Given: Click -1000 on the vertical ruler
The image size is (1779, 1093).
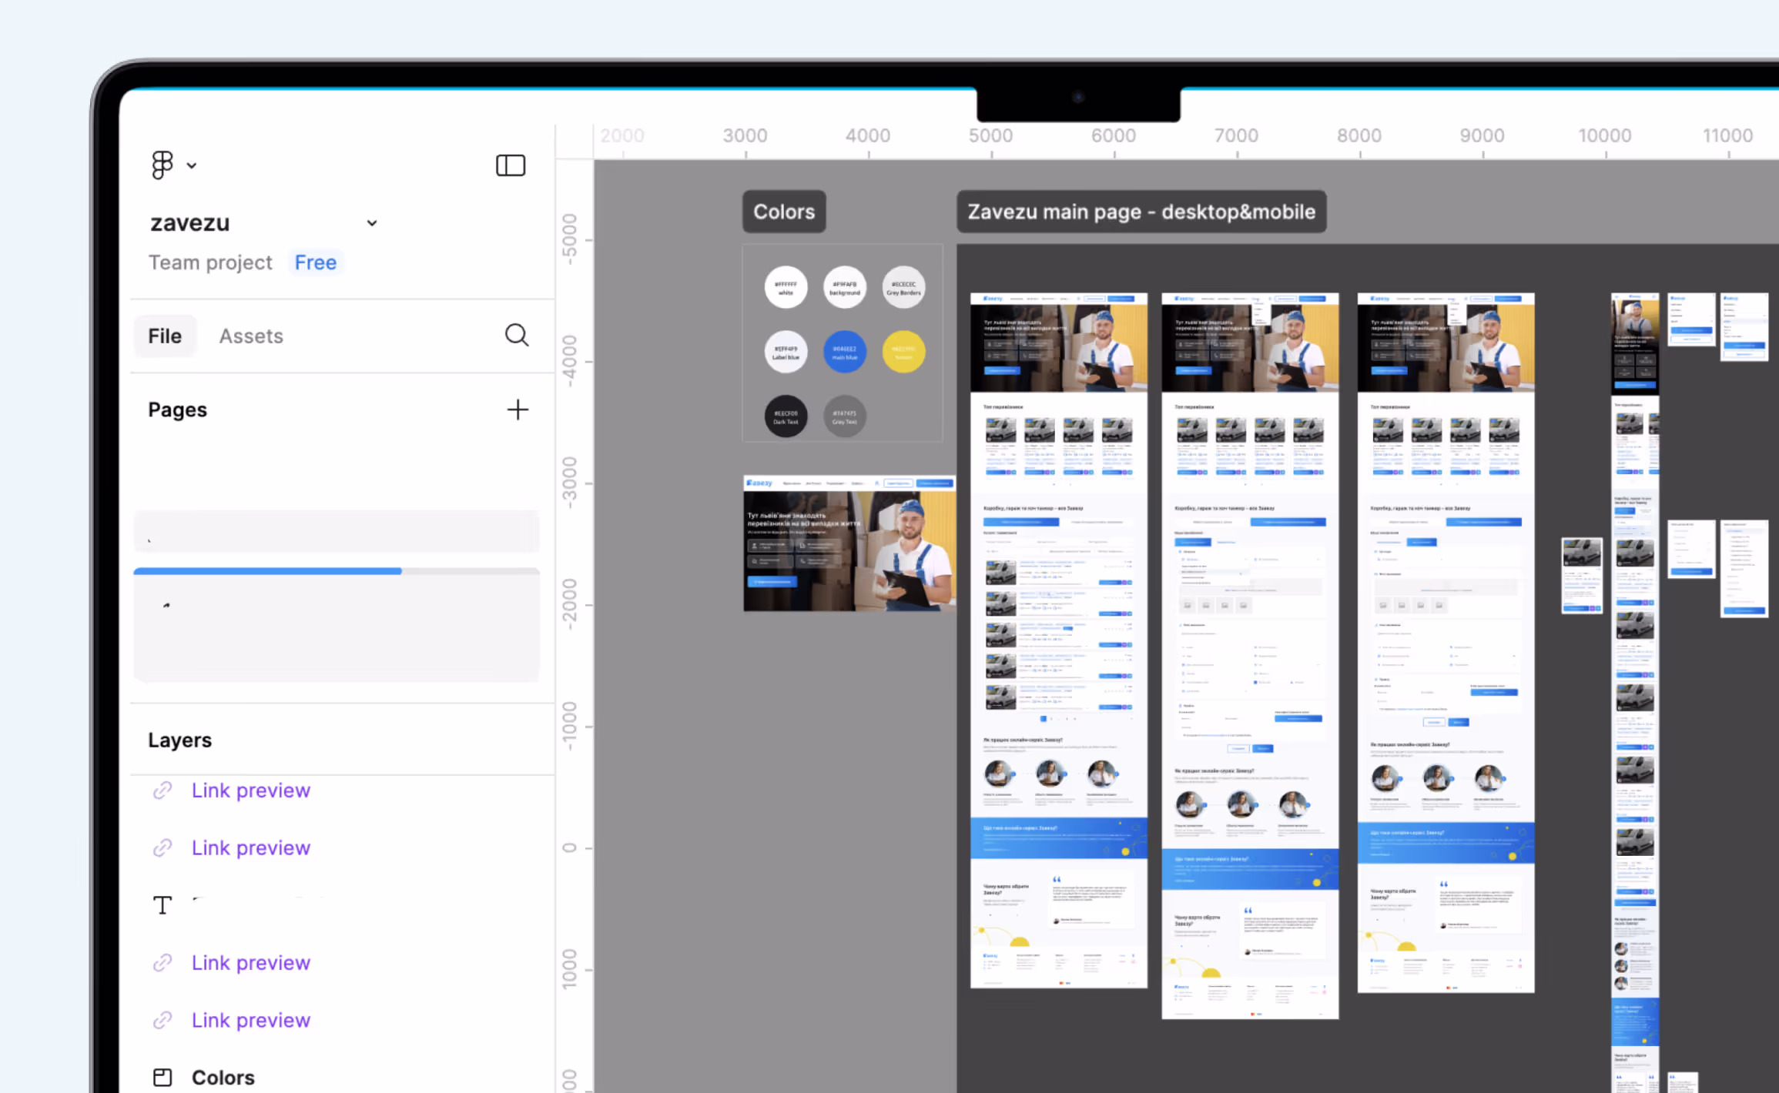Looking at the screenshot, I should coord(569,726).
